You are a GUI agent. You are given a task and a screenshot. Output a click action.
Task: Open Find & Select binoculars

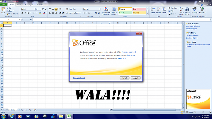[x=187, y=11]
